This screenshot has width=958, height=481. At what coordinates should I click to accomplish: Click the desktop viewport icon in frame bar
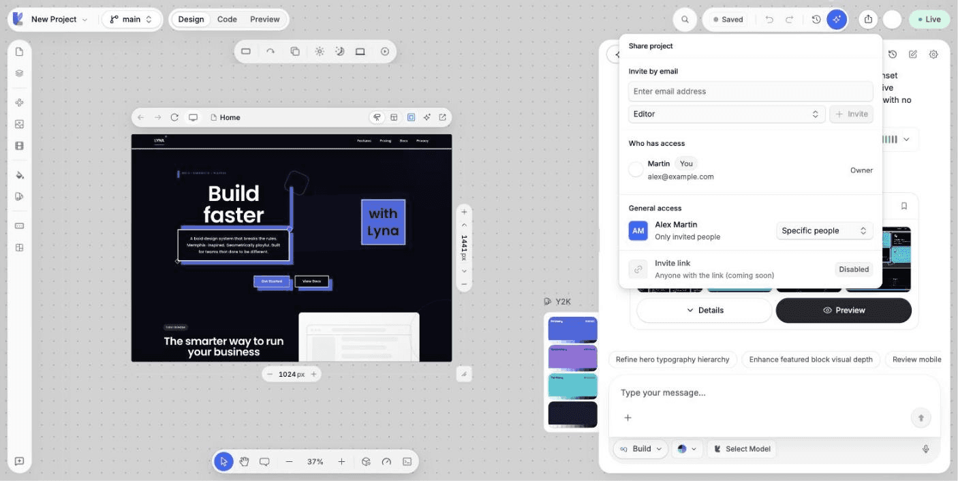(194, 117)
